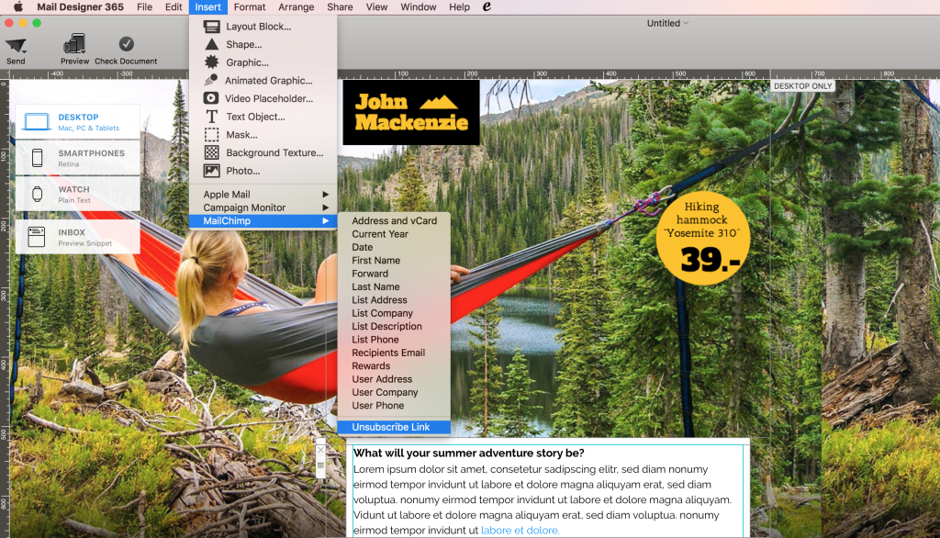This screenshot has height=538, width=940.
Task: Open the Help menu
Action: click(459, 7)
